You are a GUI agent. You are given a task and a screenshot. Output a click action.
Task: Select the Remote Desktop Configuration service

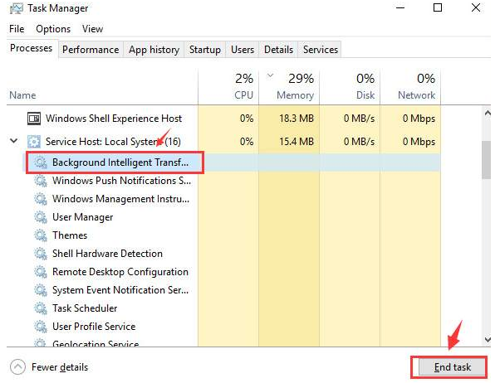[120, 272]
